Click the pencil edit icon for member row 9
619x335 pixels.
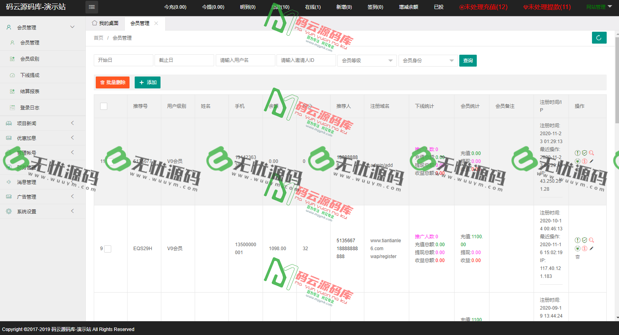tap(592, 249)
